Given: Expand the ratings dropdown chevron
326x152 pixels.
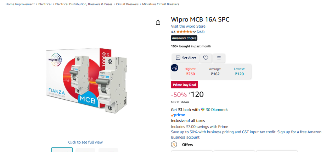Looking at the screenshot, I should pos(194,32).
